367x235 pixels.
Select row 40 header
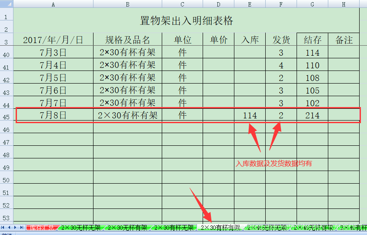tap(7, 52)
